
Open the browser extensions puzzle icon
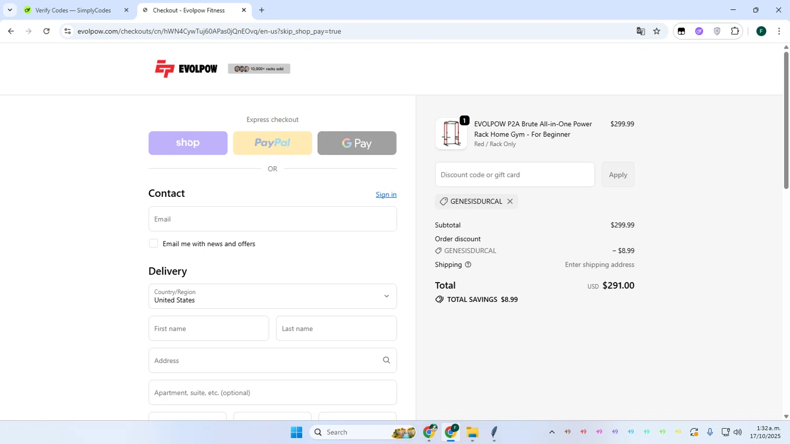tap(735, 31)
